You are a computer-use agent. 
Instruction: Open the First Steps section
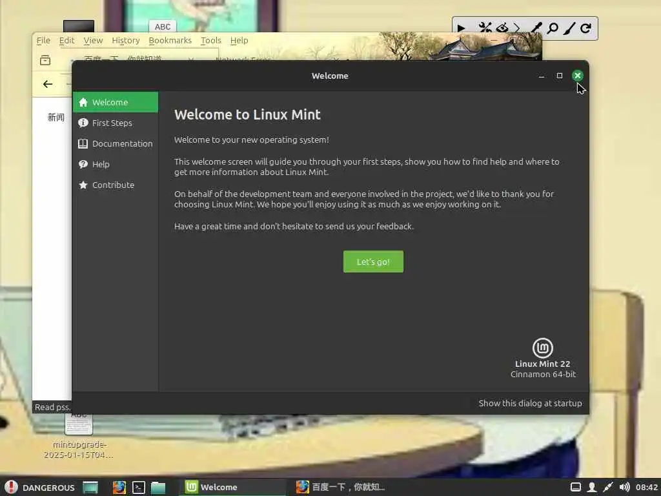click(115, 123)
